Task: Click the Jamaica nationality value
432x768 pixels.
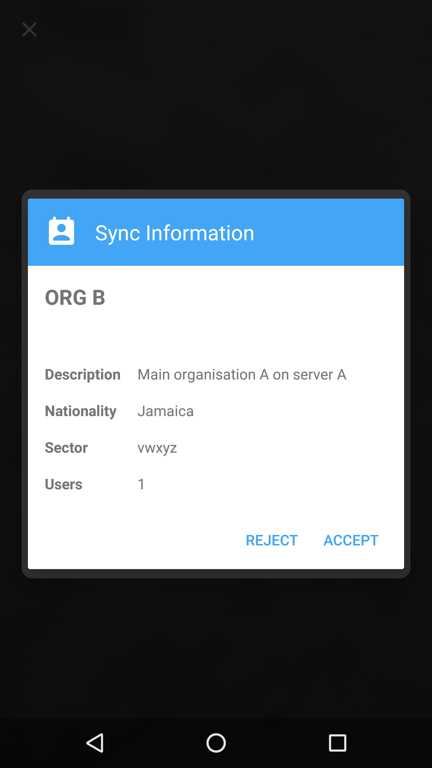Action: (x=166, y=411)
